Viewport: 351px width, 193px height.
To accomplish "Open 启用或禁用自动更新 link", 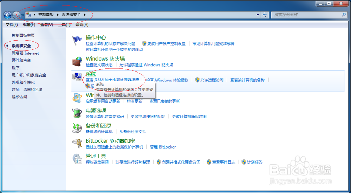I will tap(103, 101).
